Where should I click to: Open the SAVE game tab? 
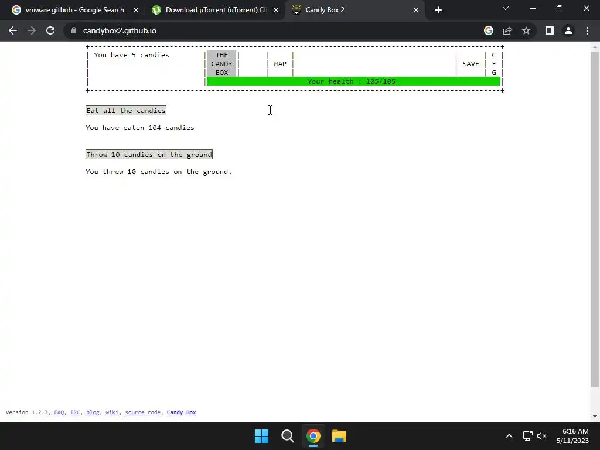pos(471,64)
